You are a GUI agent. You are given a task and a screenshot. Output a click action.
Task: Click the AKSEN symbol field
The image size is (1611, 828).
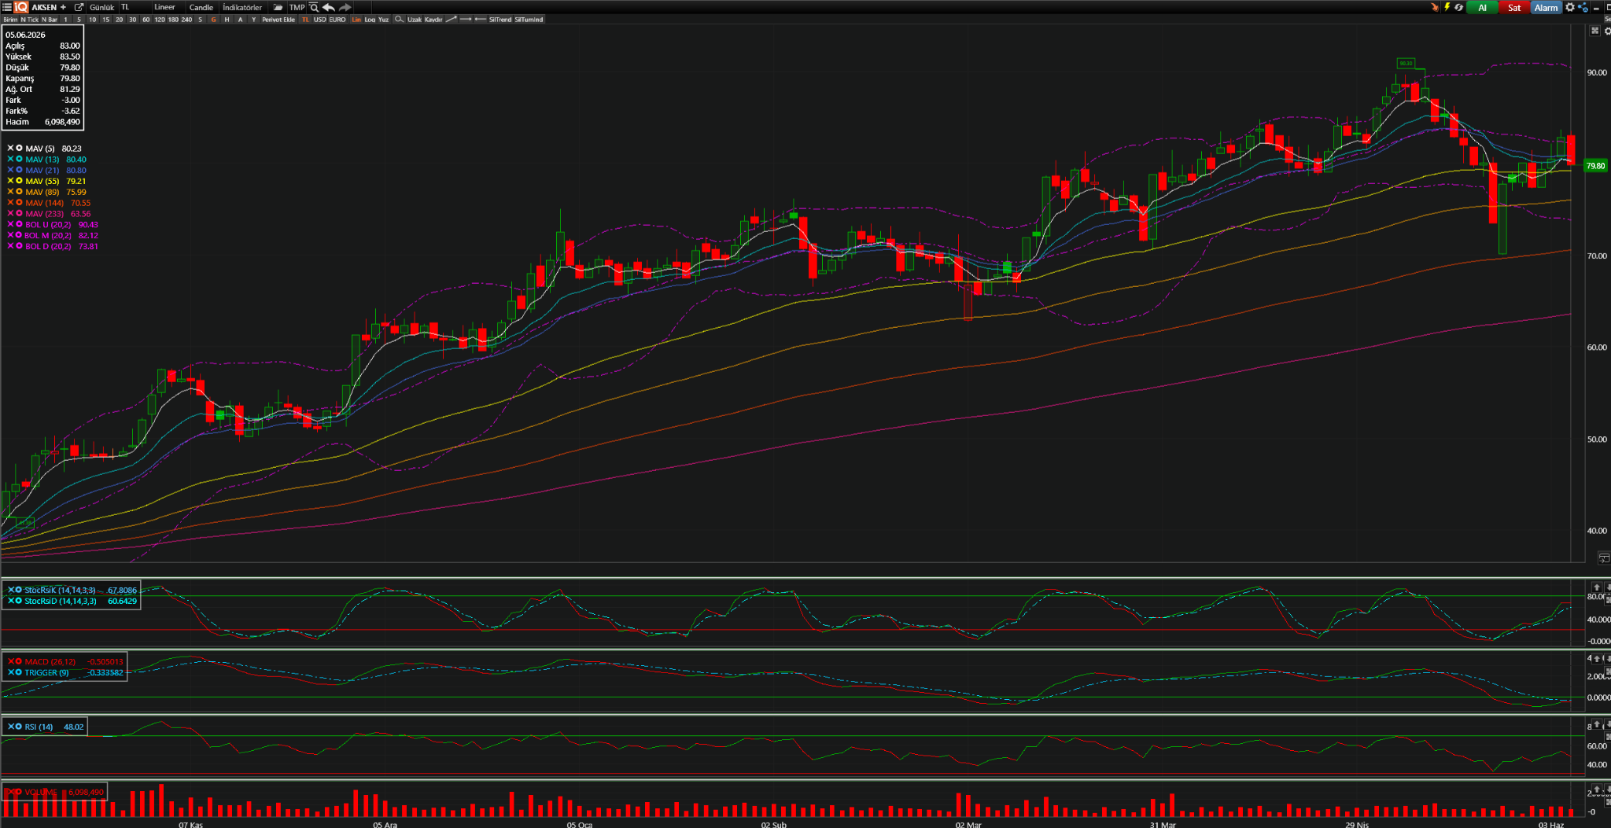(x=44, y=7)
